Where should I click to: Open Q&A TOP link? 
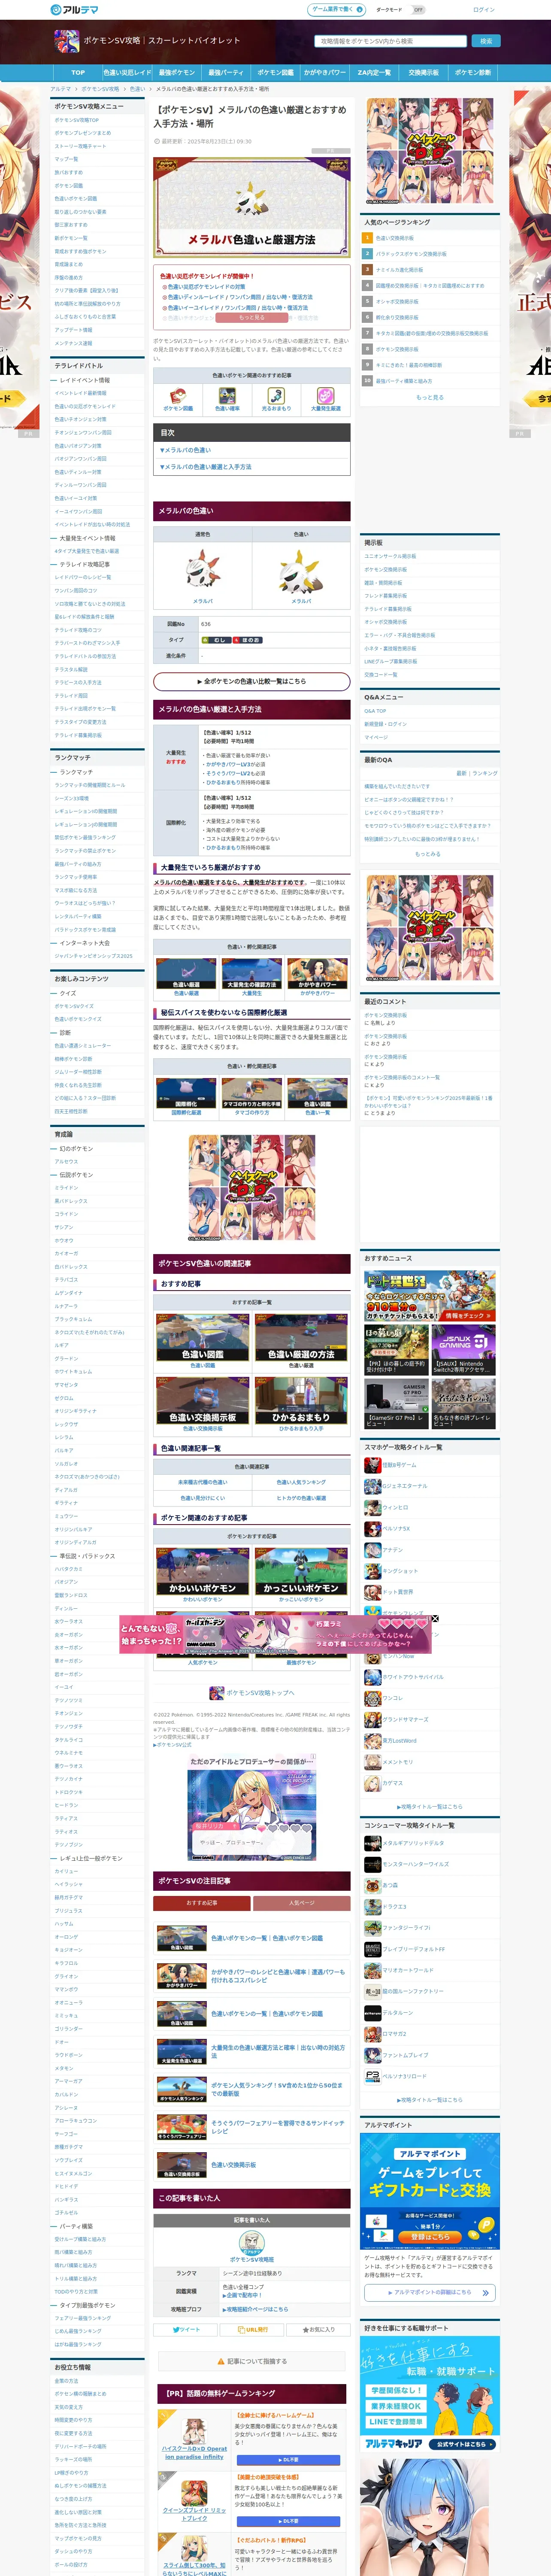tap(375, 711)
